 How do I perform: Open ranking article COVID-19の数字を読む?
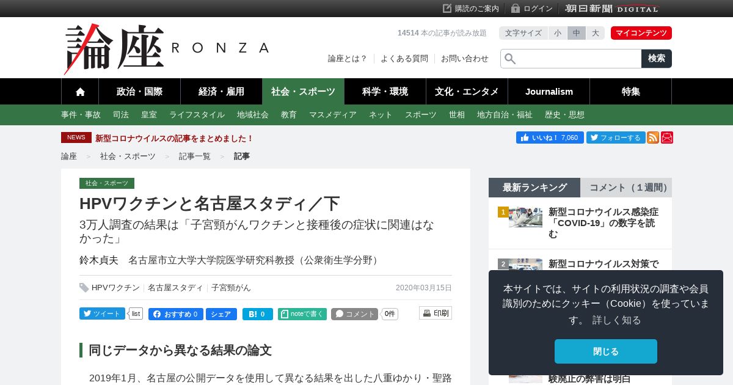[603, 222]
